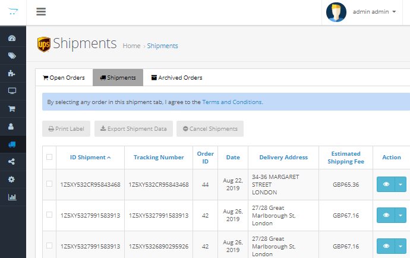Viewport: 410px width, 258px height.
Task: Click the Print Label button
Action: [x=66, y=129]
